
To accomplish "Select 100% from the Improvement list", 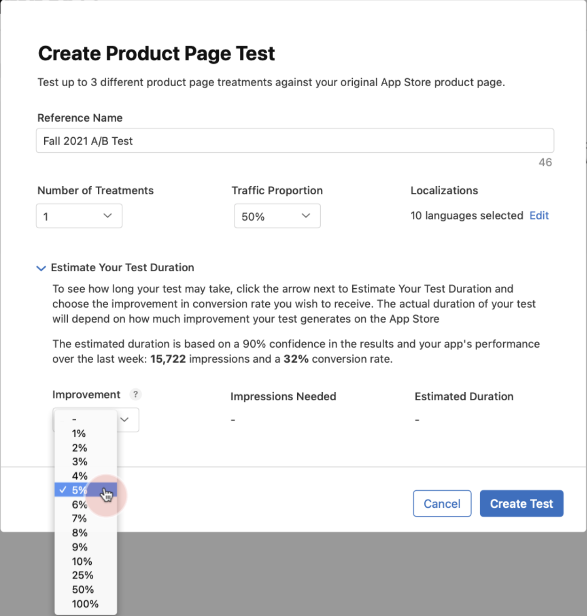I will (x=85, y=604).
